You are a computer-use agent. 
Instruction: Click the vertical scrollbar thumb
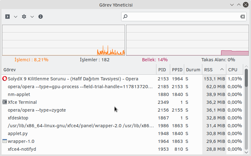click(246, 78)
